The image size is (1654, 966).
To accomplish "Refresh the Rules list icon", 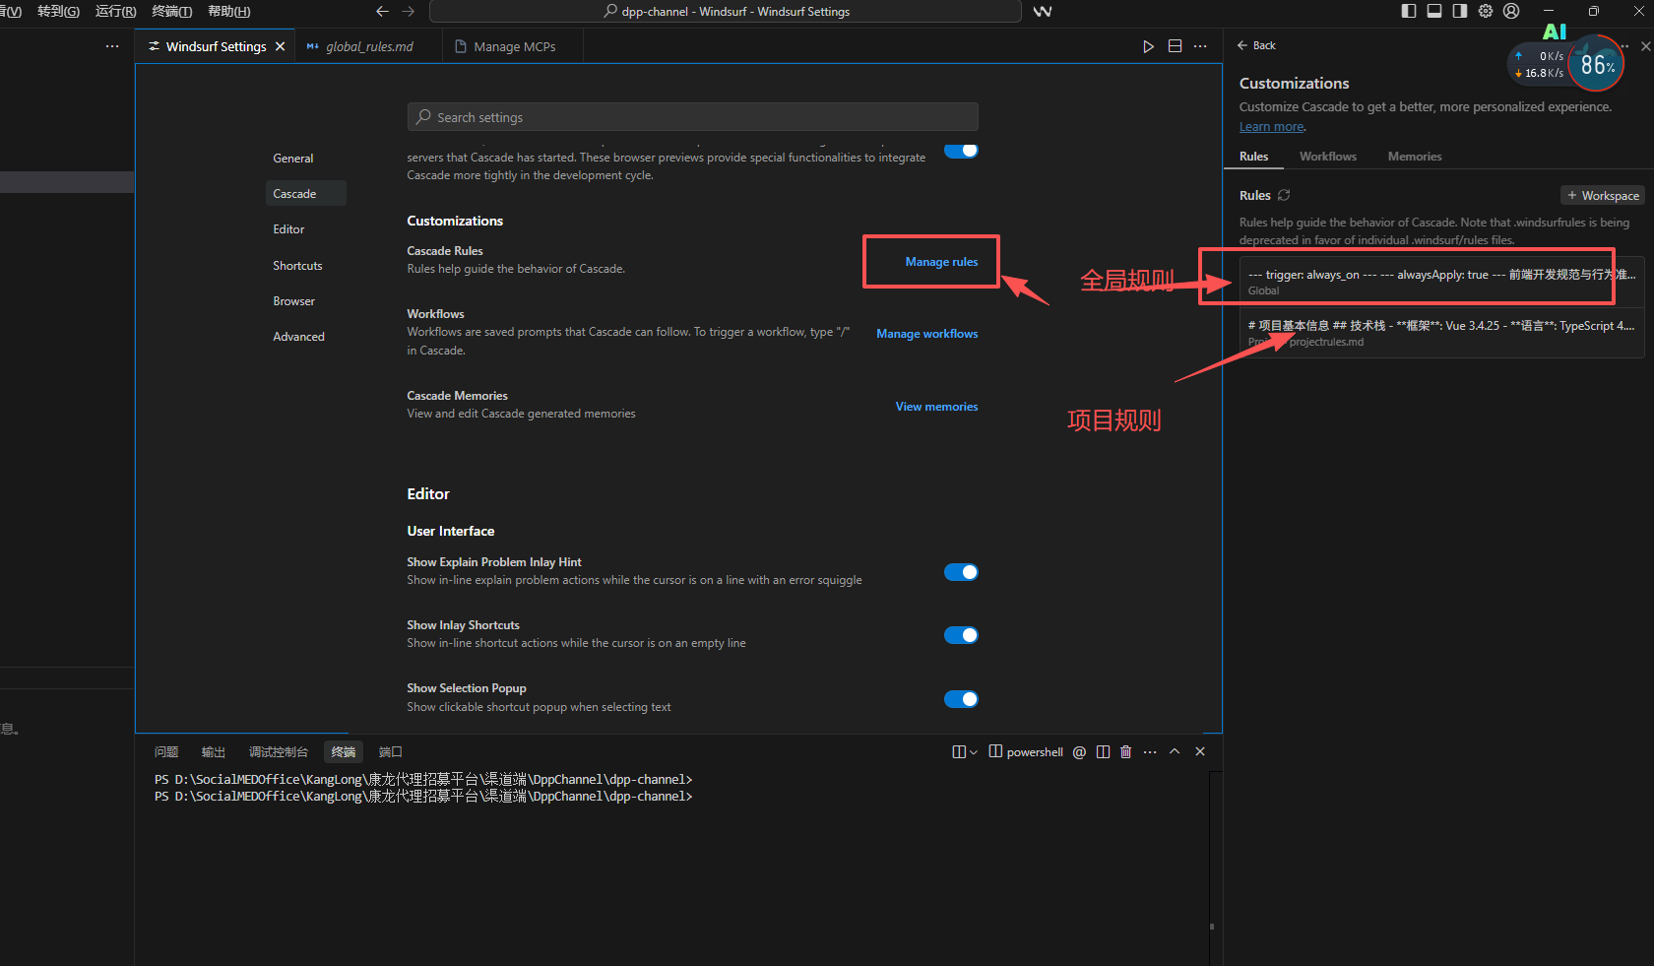I will (x=1284, y=195).
